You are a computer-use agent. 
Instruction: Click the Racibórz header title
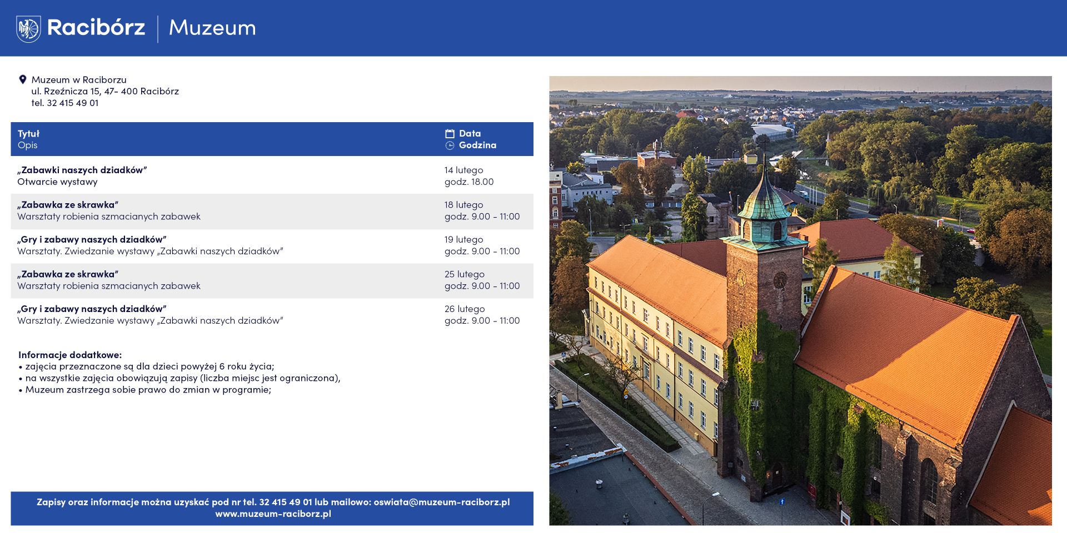point(96,27)
